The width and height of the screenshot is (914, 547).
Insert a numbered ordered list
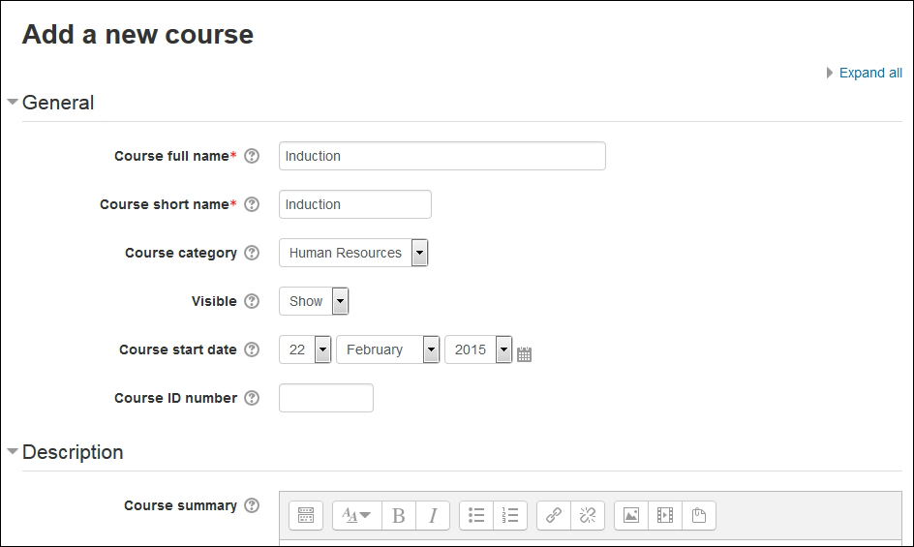tap(510, 515)
